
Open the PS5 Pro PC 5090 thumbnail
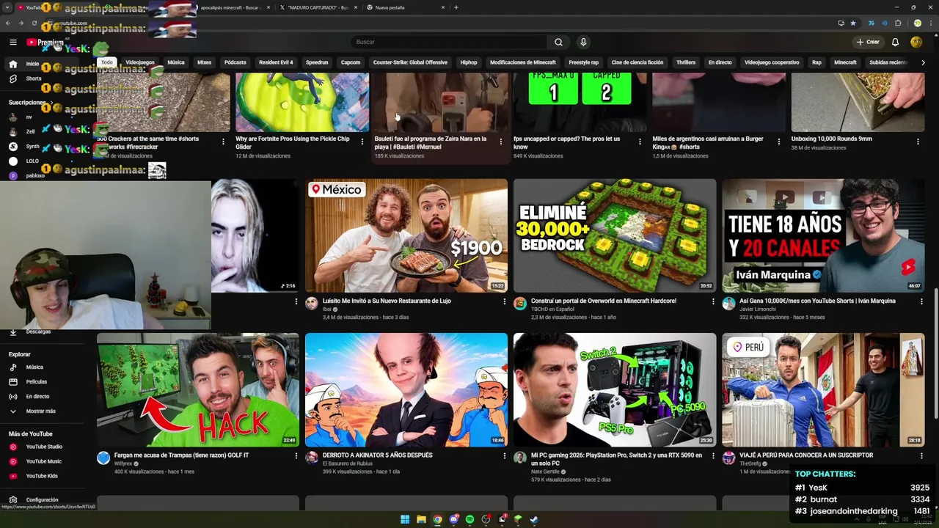pos(615,389)
